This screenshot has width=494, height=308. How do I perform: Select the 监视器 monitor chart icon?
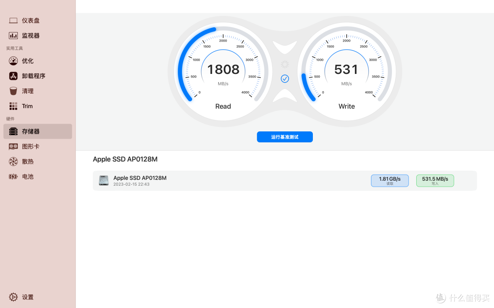point(13,36)
